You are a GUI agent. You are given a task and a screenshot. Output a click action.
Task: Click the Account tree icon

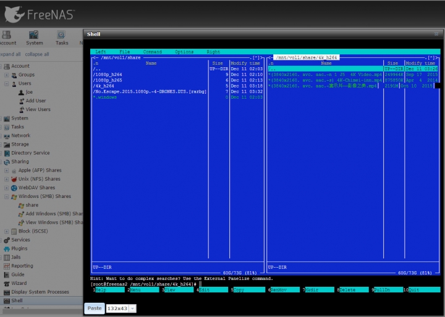(x=7, y=66)
